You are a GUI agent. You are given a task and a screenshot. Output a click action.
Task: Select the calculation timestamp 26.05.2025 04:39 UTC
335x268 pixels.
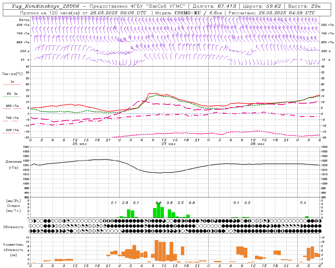287,13
